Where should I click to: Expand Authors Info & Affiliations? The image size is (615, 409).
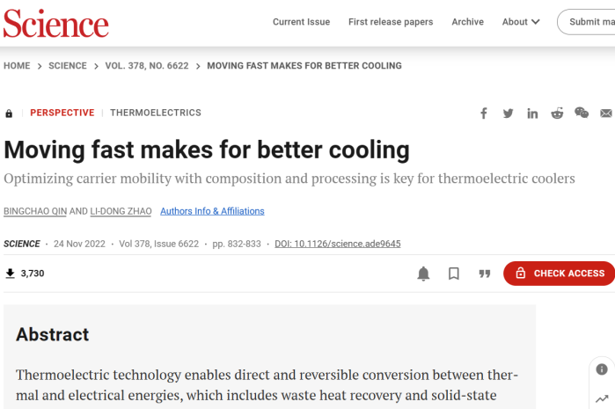(x=212, y=211)
